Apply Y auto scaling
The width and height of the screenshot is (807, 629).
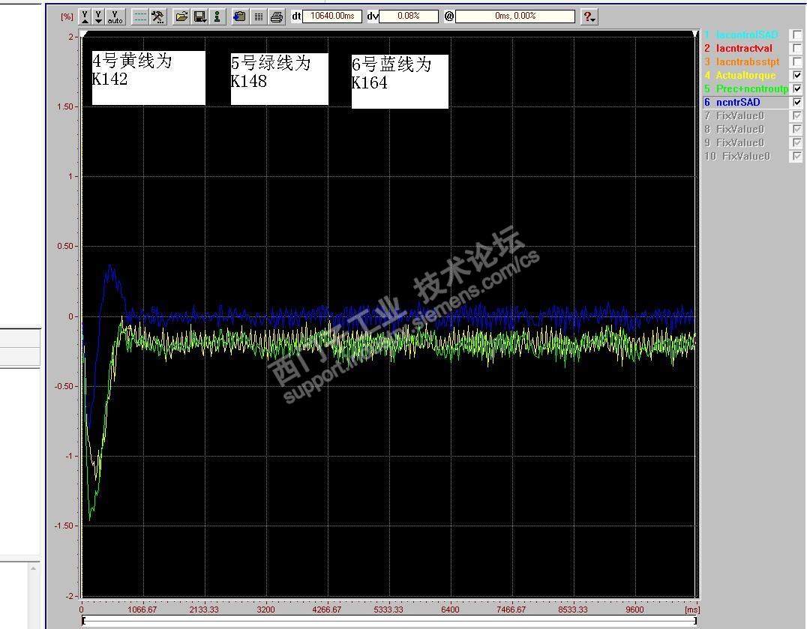[x=115, y=17]
